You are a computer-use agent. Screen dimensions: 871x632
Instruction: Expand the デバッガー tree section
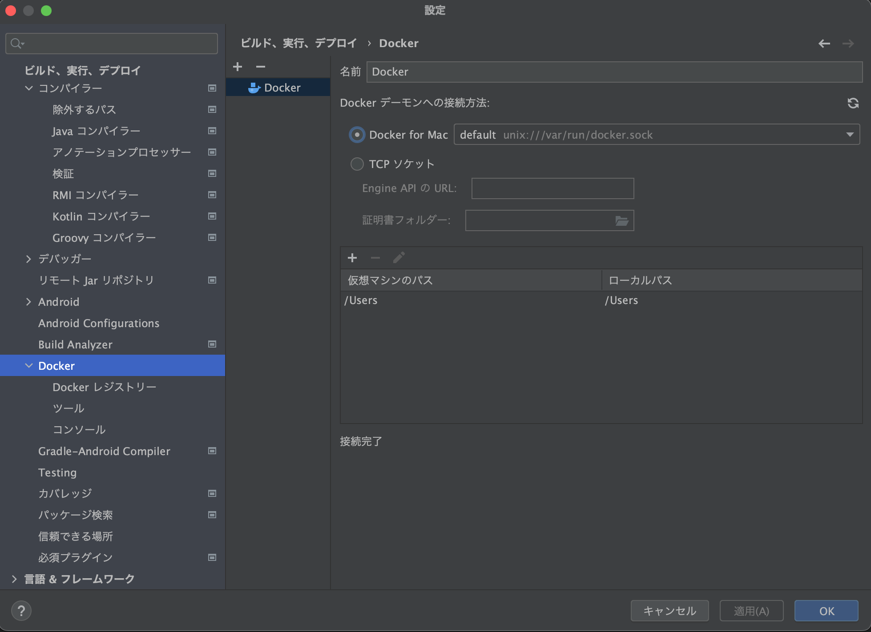click(28, 259)
